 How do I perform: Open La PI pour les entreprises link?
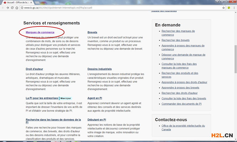coord(42,98)
